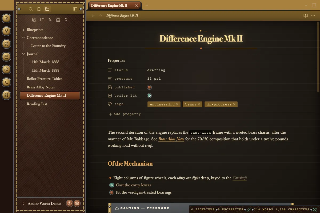Toggle the published property checkbox
Screen dimensions: 320x213
(149, 87)
